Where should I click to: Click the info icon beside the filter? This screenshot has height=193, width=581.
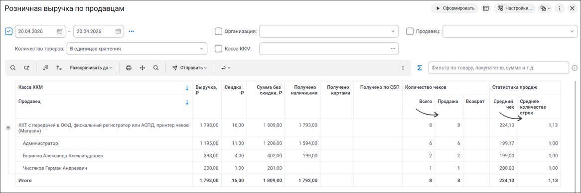(575, 68)
